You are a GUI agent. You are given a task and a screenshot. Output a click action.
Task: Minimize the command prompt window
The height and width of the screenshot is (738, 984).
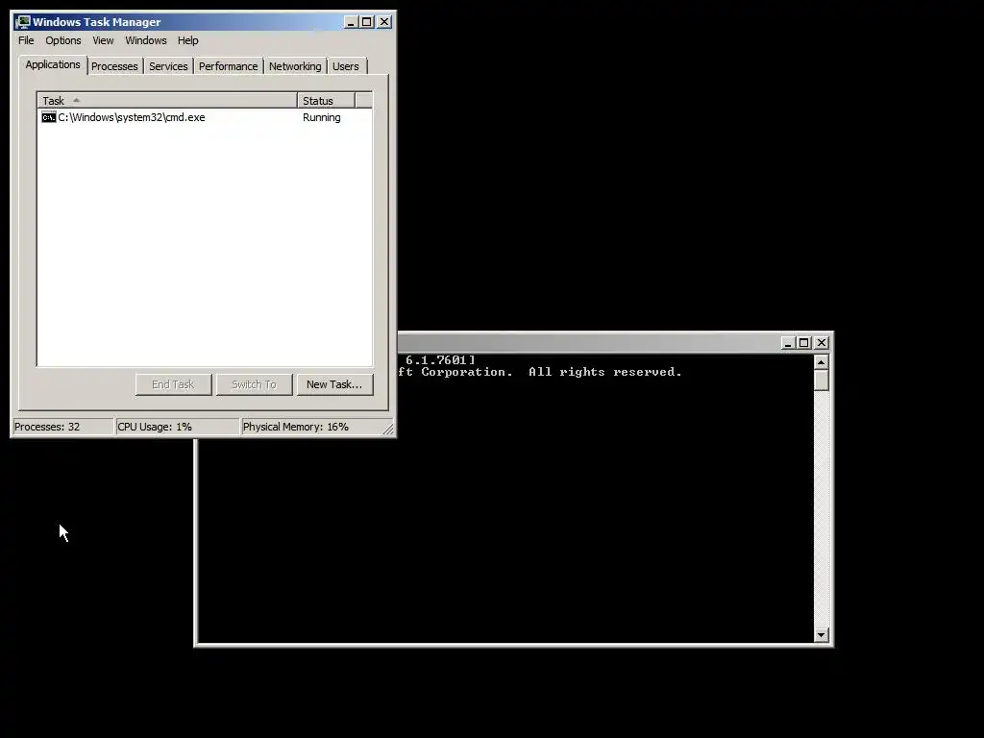pyautogui.click(x=788, y=343)
